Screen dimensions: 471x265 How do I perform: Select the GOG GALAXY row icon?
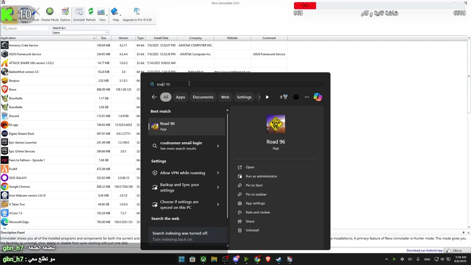coord(4,178)
